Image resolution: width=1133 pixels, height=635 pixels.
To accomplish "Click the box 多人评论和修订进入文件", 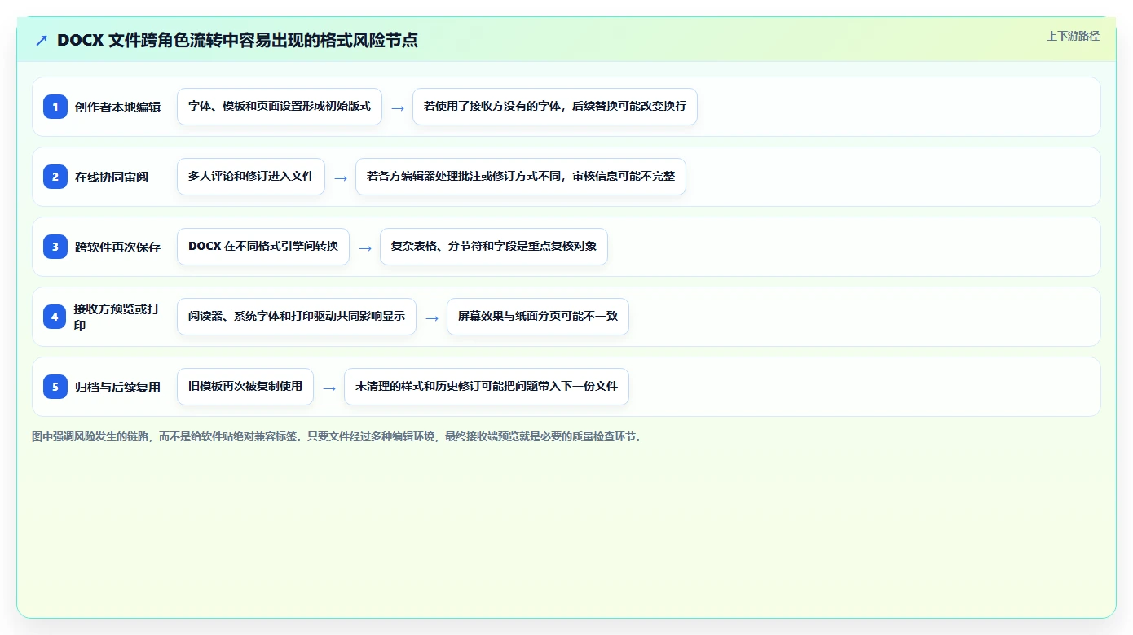I will [251, 177].
